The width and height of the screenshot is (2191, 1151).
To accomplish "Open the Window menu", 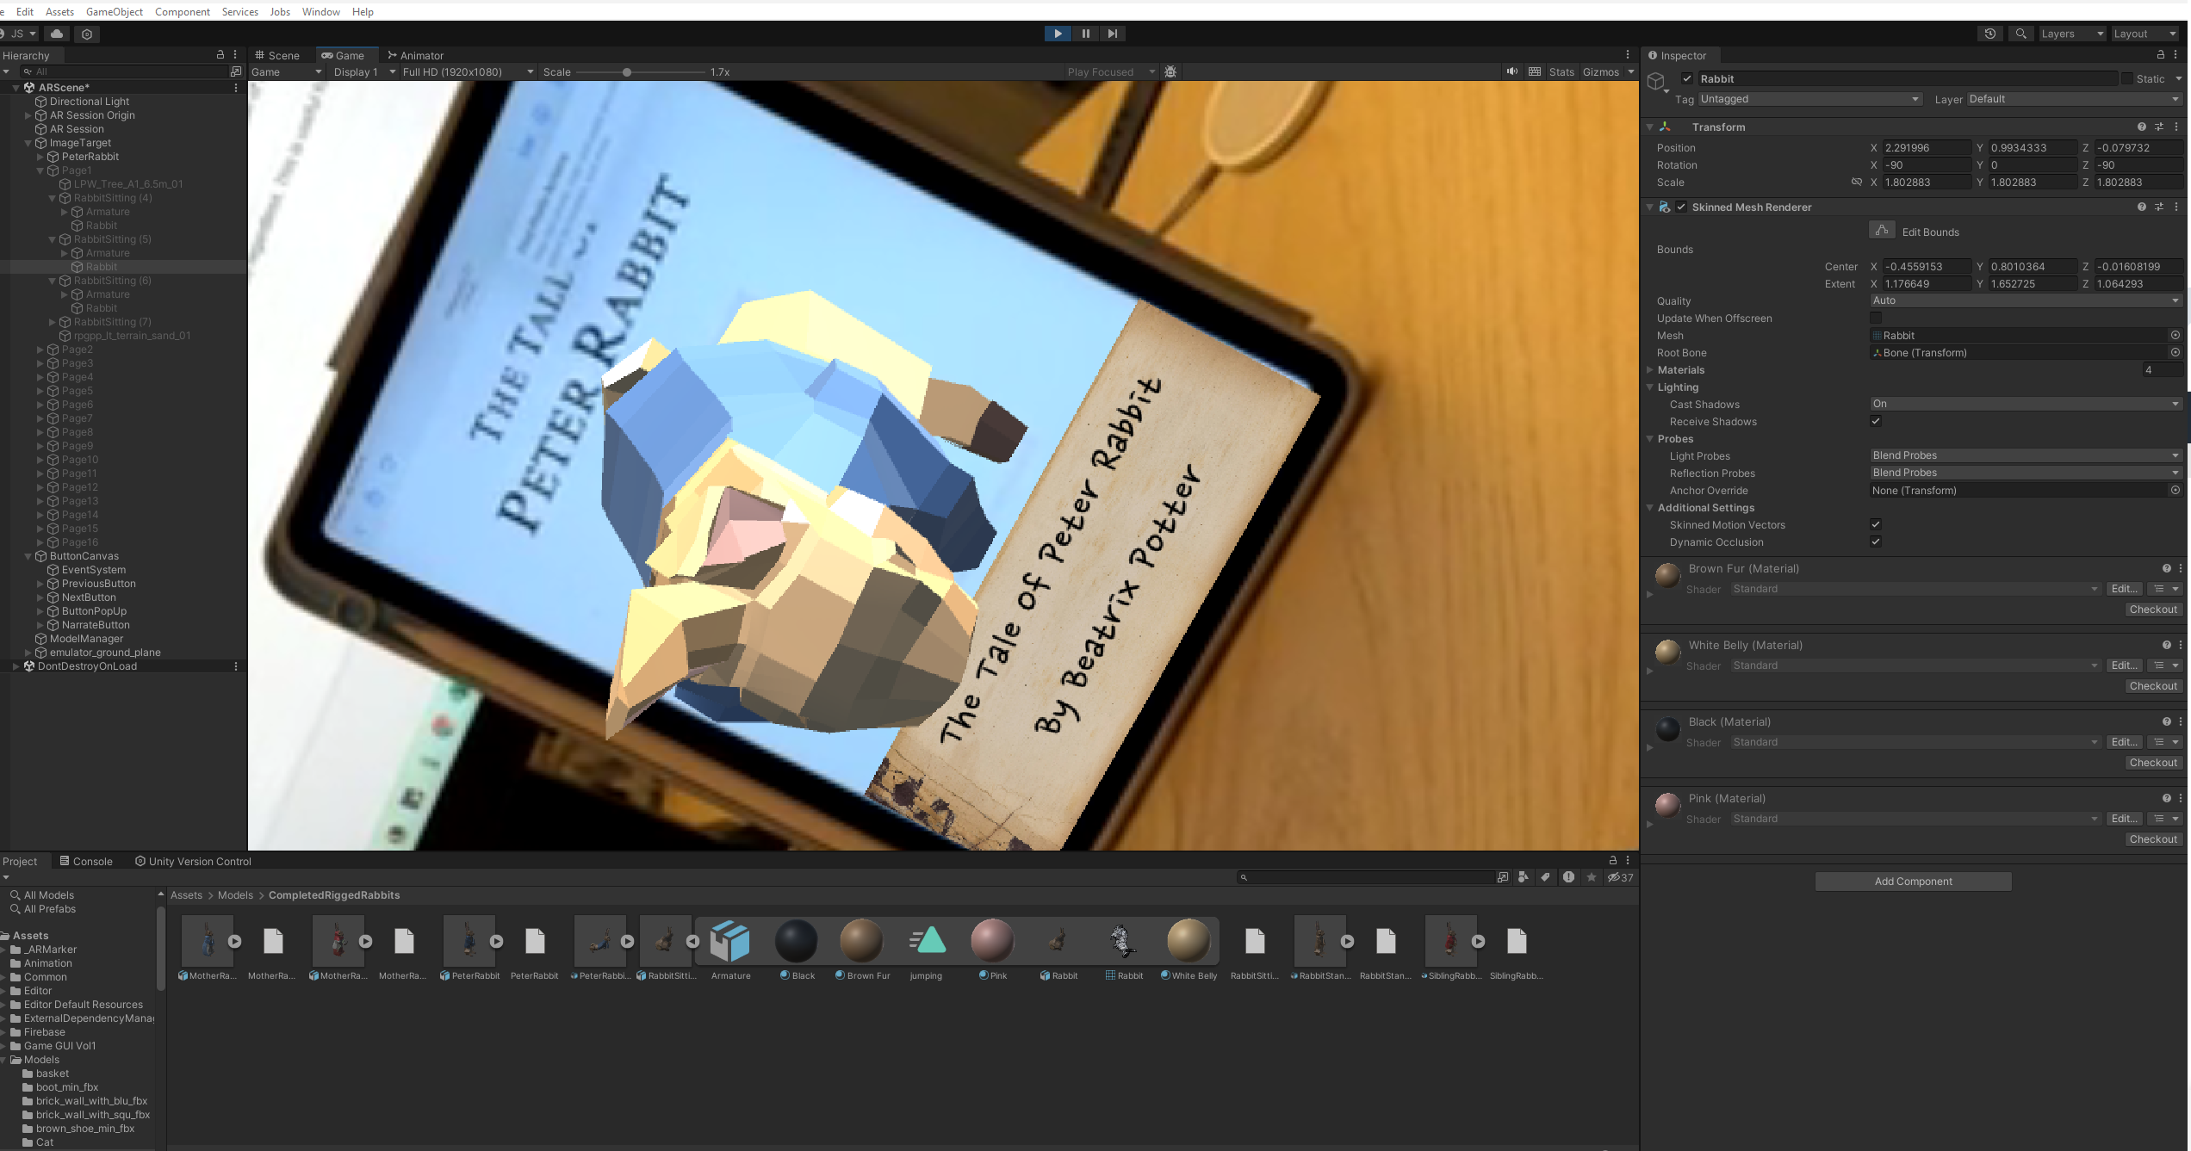I will coord(320,11).
